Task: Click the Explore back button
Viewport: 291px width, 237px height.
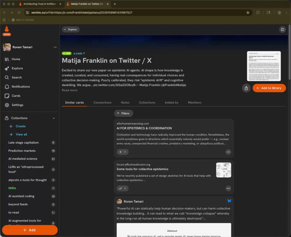Action: 71,30
